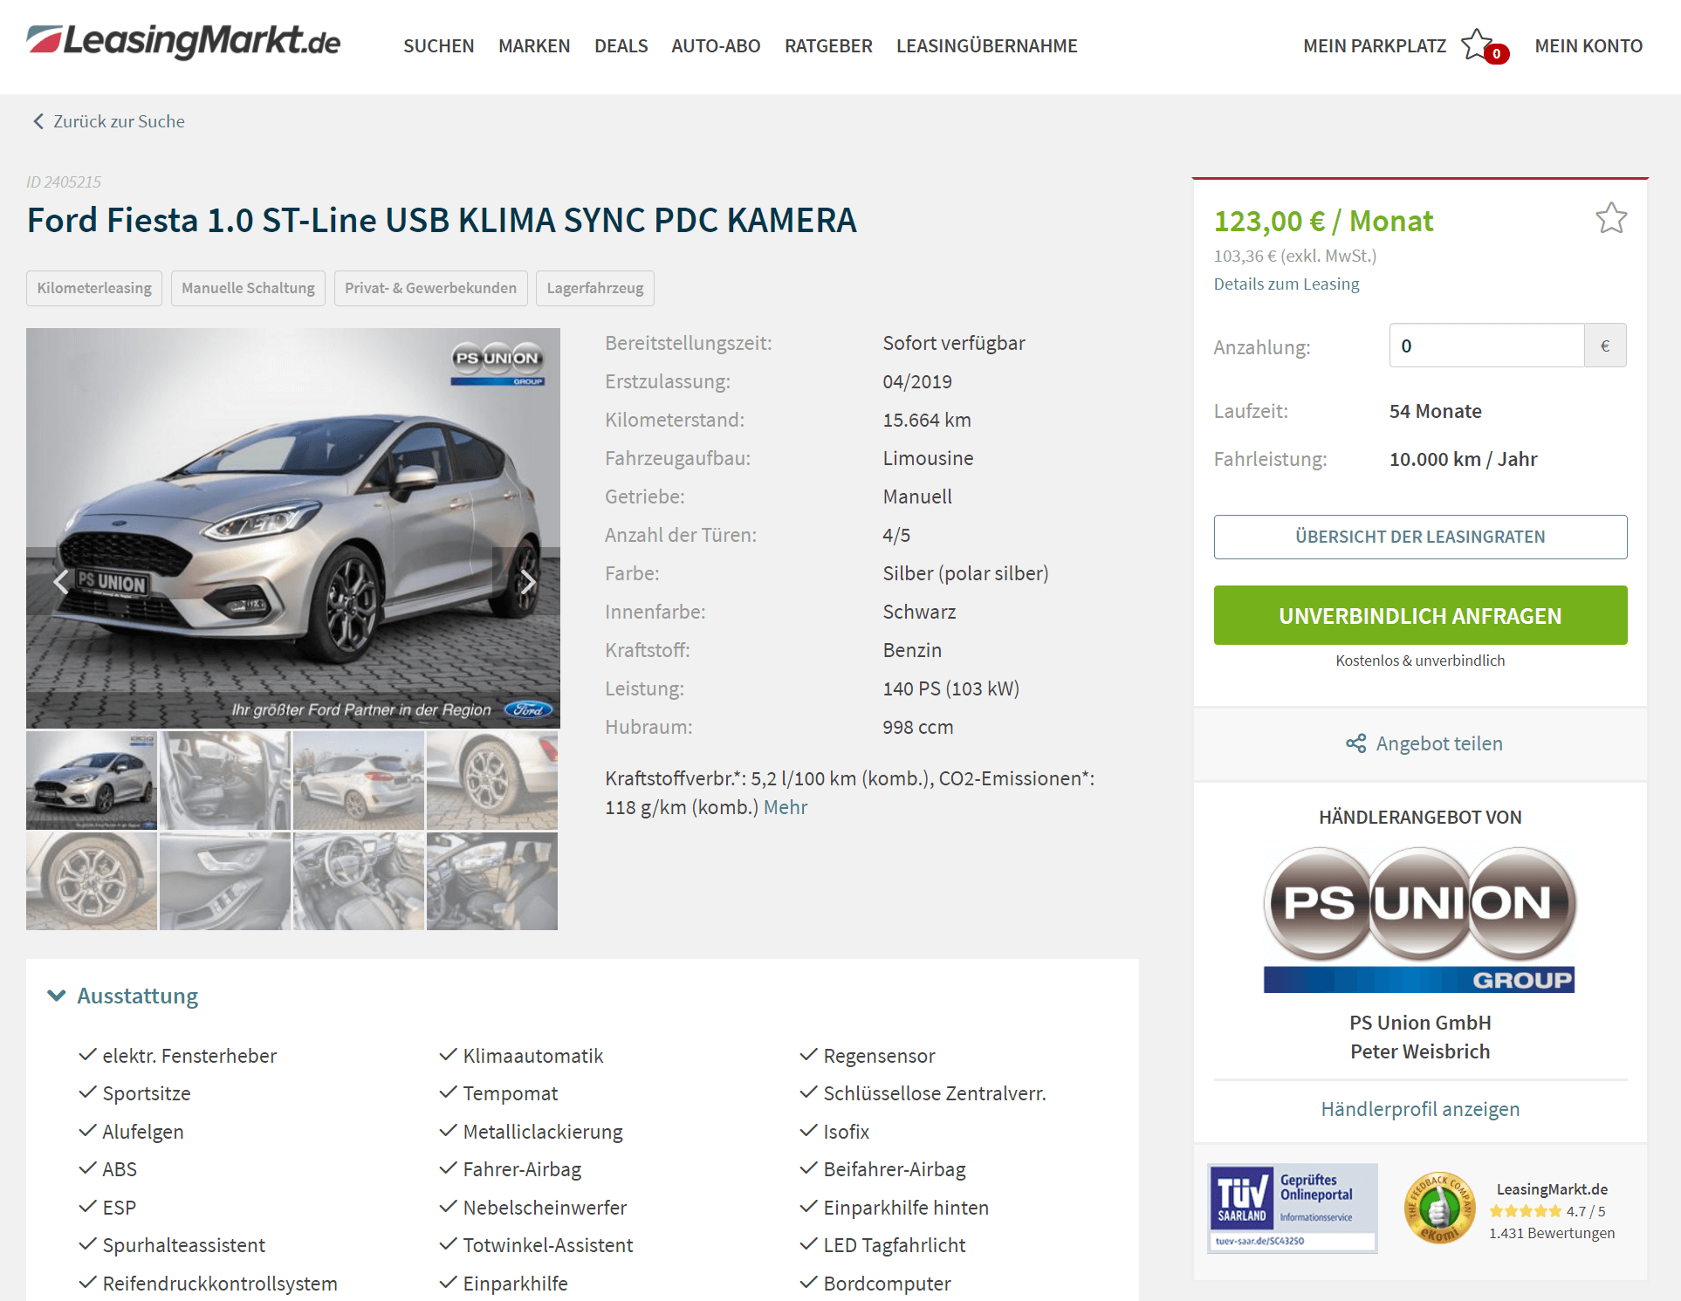This screenshot has width=1681, height=1301.
Task: Open the SUCHEN menu
Action: [x=438, y=45]
